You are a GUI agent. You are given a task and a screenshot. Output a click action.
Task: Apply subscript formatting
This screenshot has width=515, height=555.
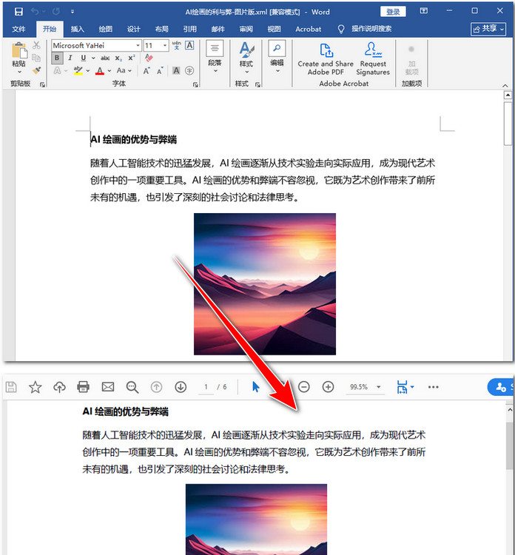[x=118, y=58]
